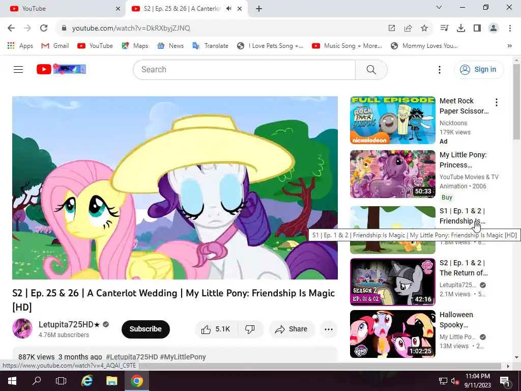Click the vertical page scrollbar thumb
The width and height of the screenshot is (521, 391).
516,101
